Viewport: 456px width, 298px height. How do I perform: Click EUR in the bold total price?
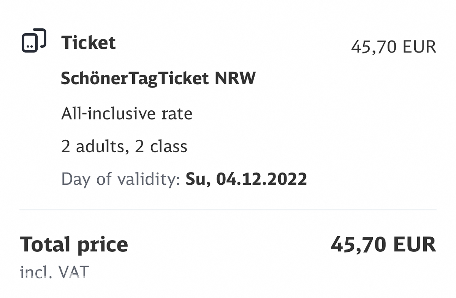tap(415, 244)
